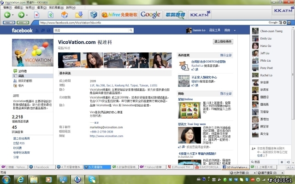Open the blue dropdown below Back button
This screenshot has height=184, width=295.
[9, 23]
